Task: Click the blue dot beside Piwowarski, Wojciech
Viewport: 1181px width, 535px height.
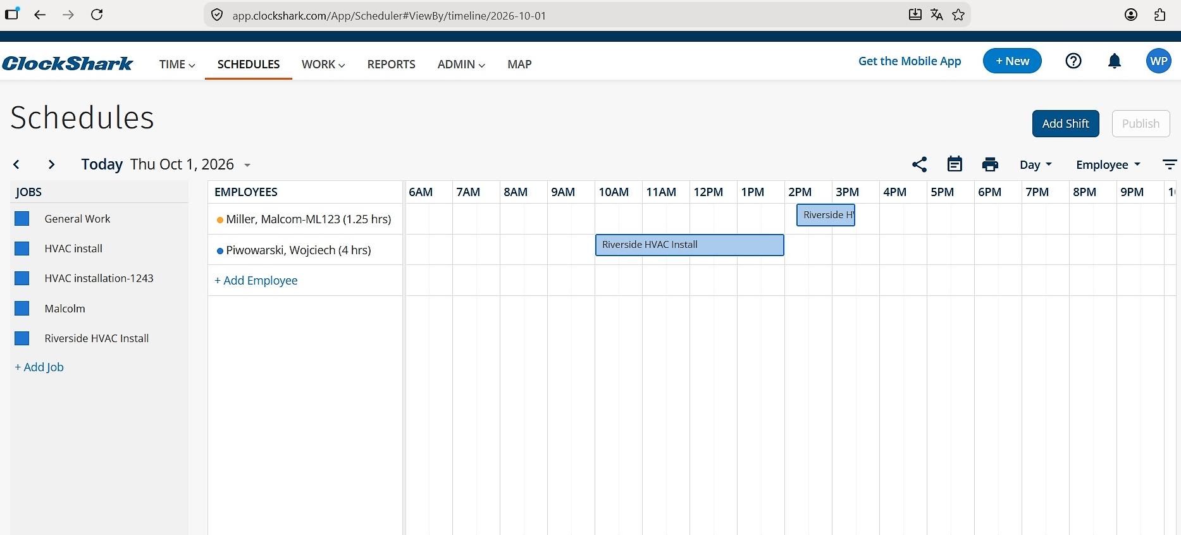Action: (220, 251)
